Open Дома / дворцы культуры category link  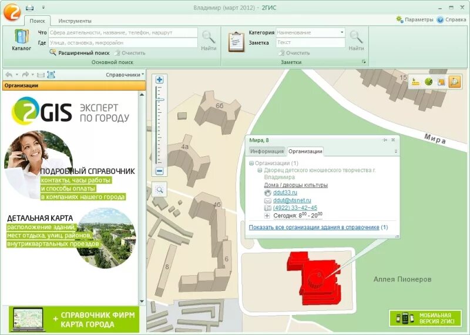tap(296, 185)
